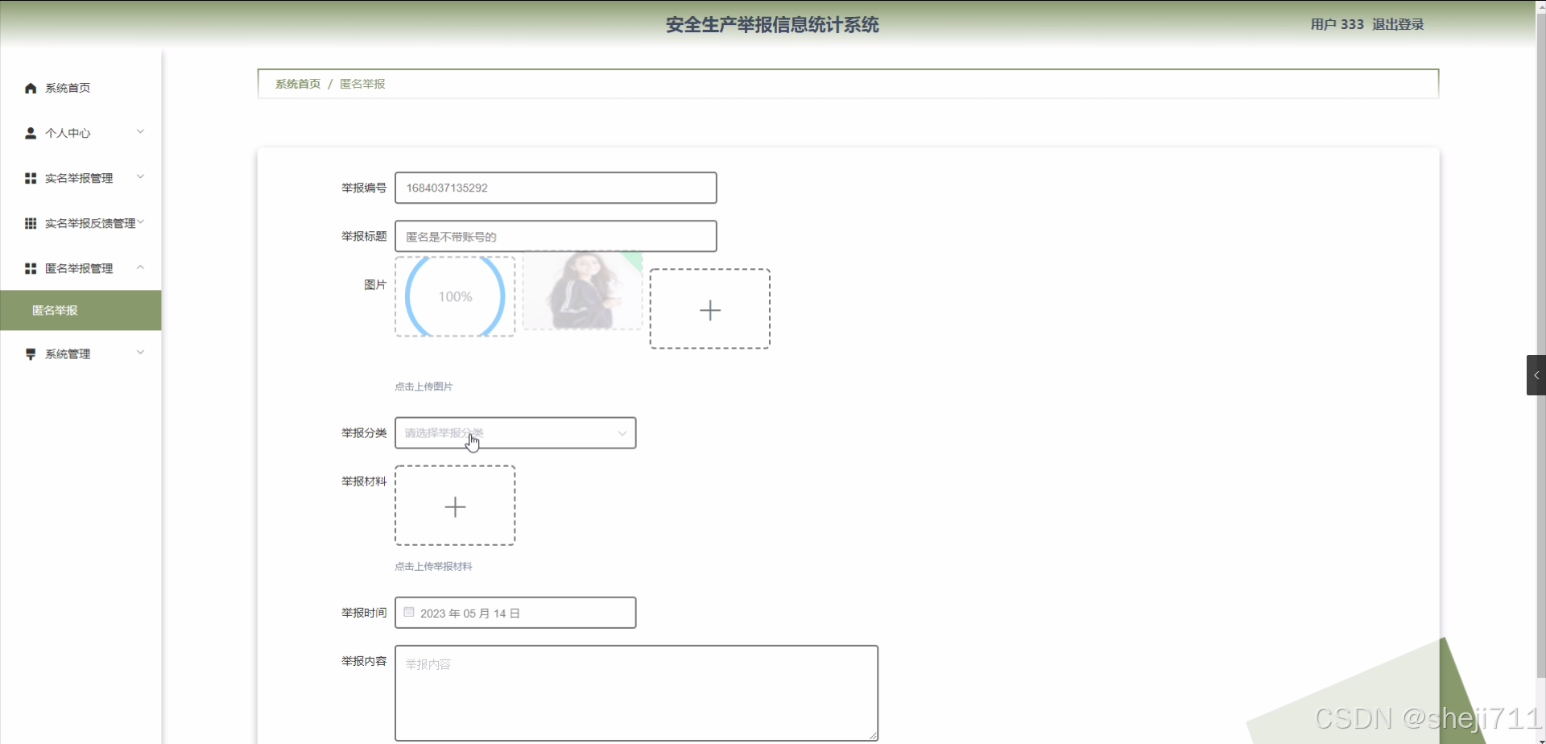1546x744 pixels.
Task: Select 匿名举报 in the sidebar
Action: (x=54, y=310)
